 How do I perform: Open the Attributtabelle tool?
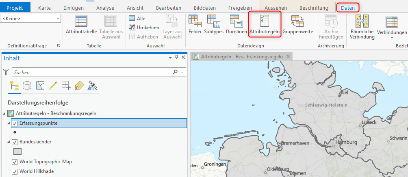pyautogui.click(x=81, y=25)
